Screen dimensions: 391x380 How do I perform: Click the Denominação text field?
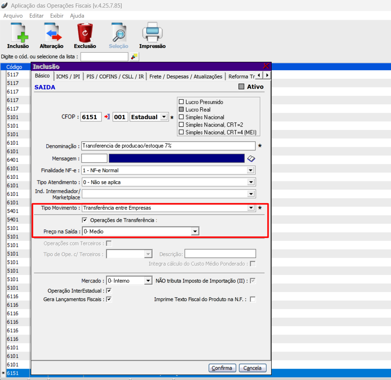coord(168,146)
